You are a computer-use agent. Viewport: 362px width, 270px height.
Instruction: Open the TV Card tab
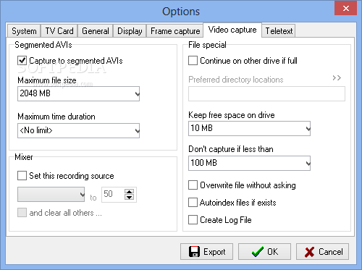click(x=59, y=31)
